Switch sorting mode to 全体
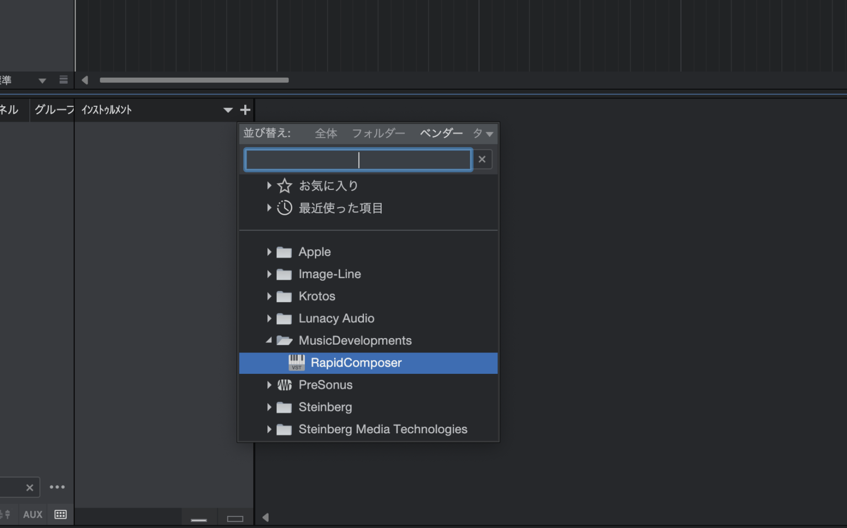The image size is (847, 528). [x=325, y=133]
